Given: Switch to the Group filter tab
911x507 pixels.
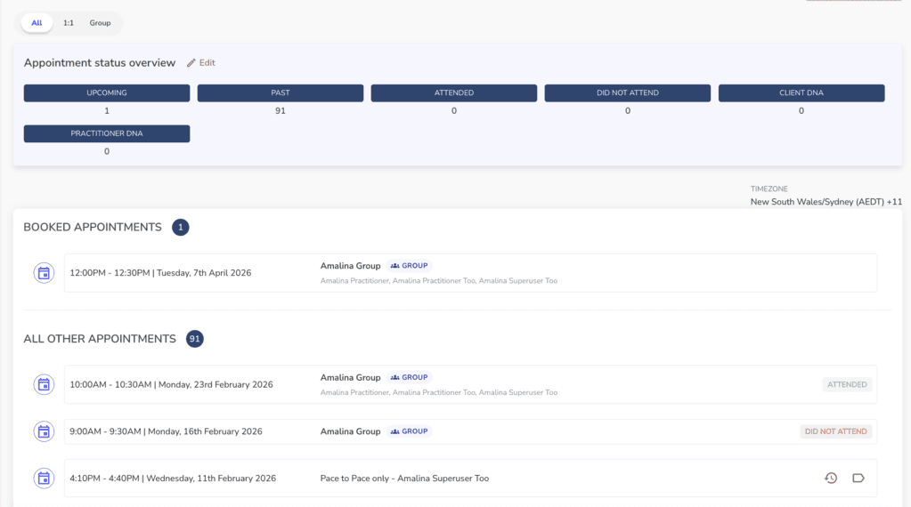Looking at the screenshot, I should (100, 23).
